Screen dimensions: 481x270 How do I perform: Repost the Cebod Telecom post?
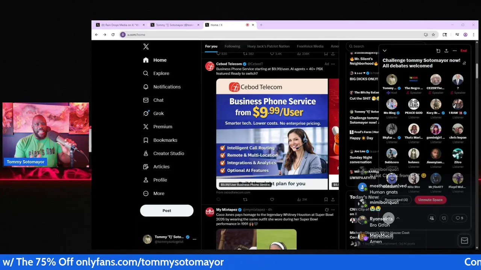245,199
